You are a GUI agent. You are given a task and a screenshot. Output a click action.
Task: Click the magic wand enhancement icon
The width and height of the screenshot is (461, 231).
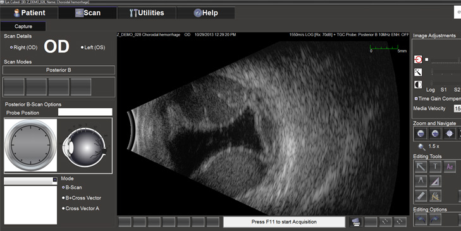tap(418, 72)
